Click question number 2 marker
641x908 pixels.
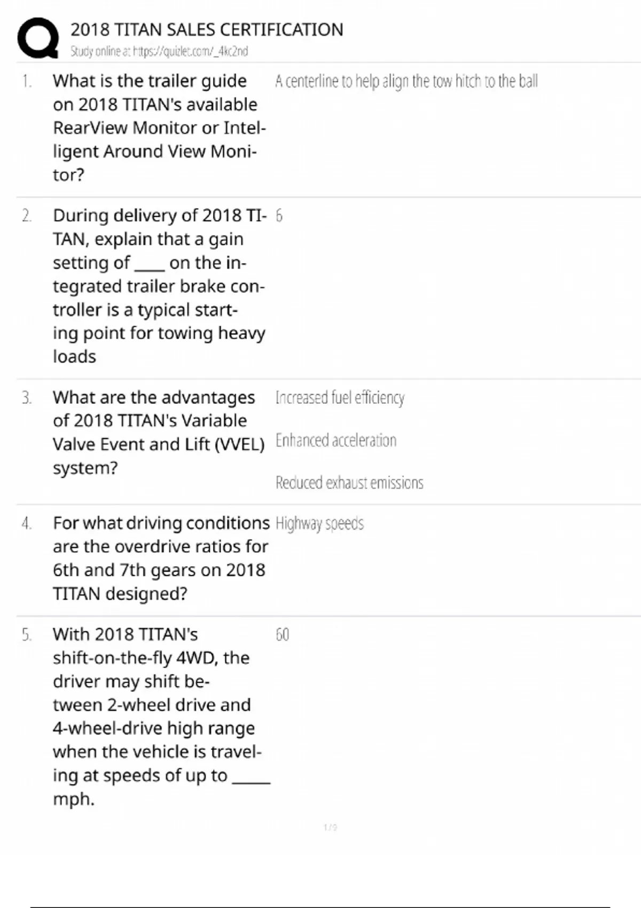[x=27, y=216]
